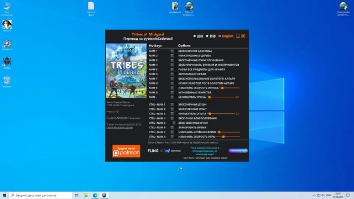Click the Download now button
The image size is (354, 199).
[x=238, y=151]
